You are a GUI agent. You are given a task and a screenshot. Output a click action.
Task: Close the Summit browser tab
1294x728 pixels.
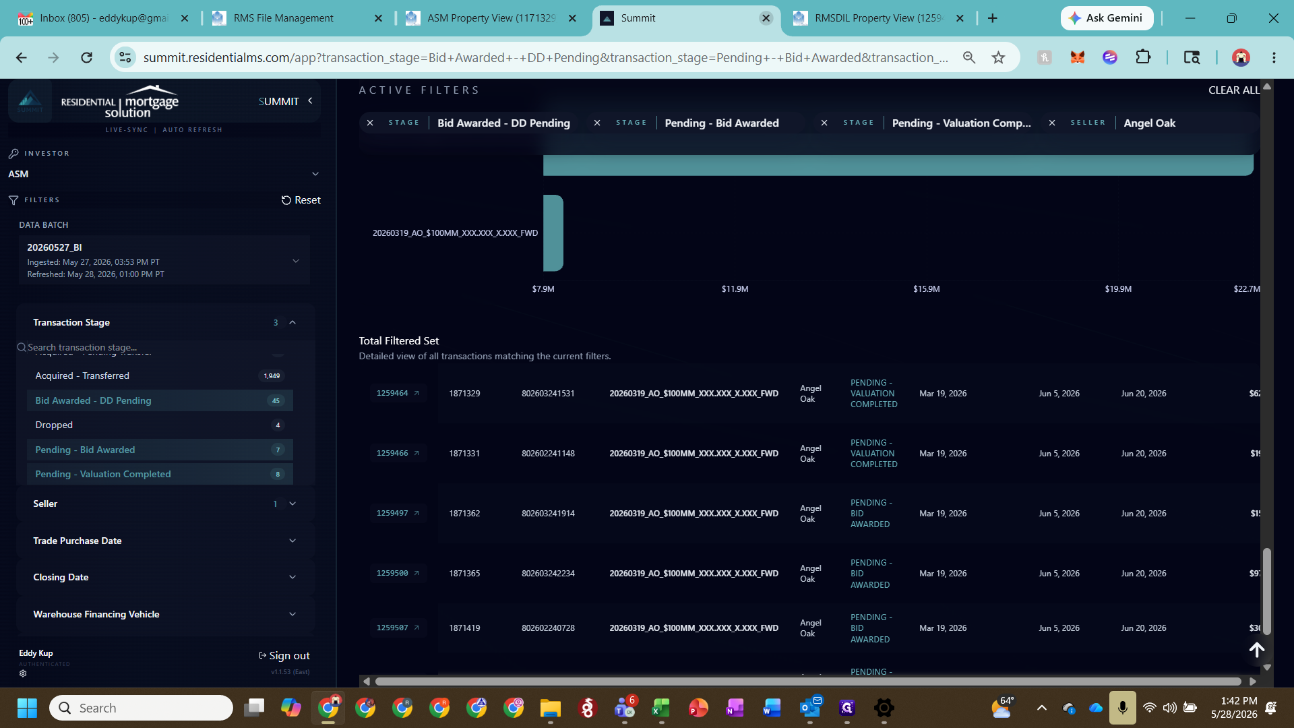[x=766, y=18]
